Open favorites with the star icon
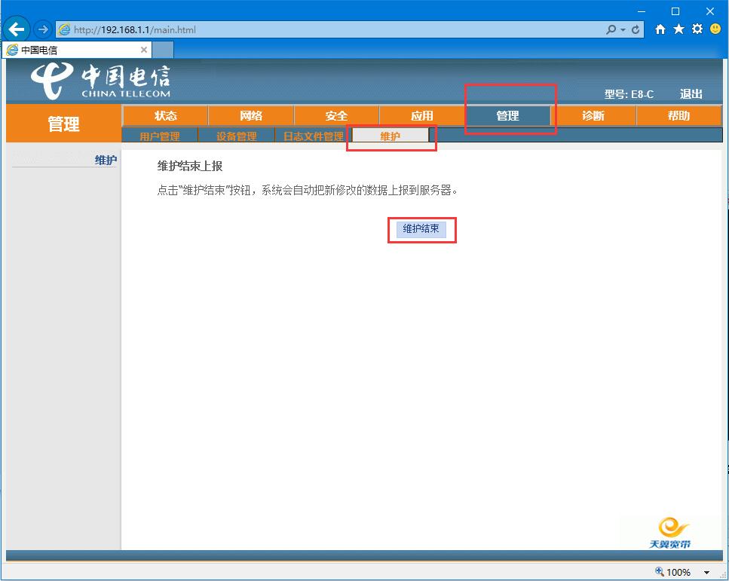Screen dimensions: 729x581 point(678,29)
